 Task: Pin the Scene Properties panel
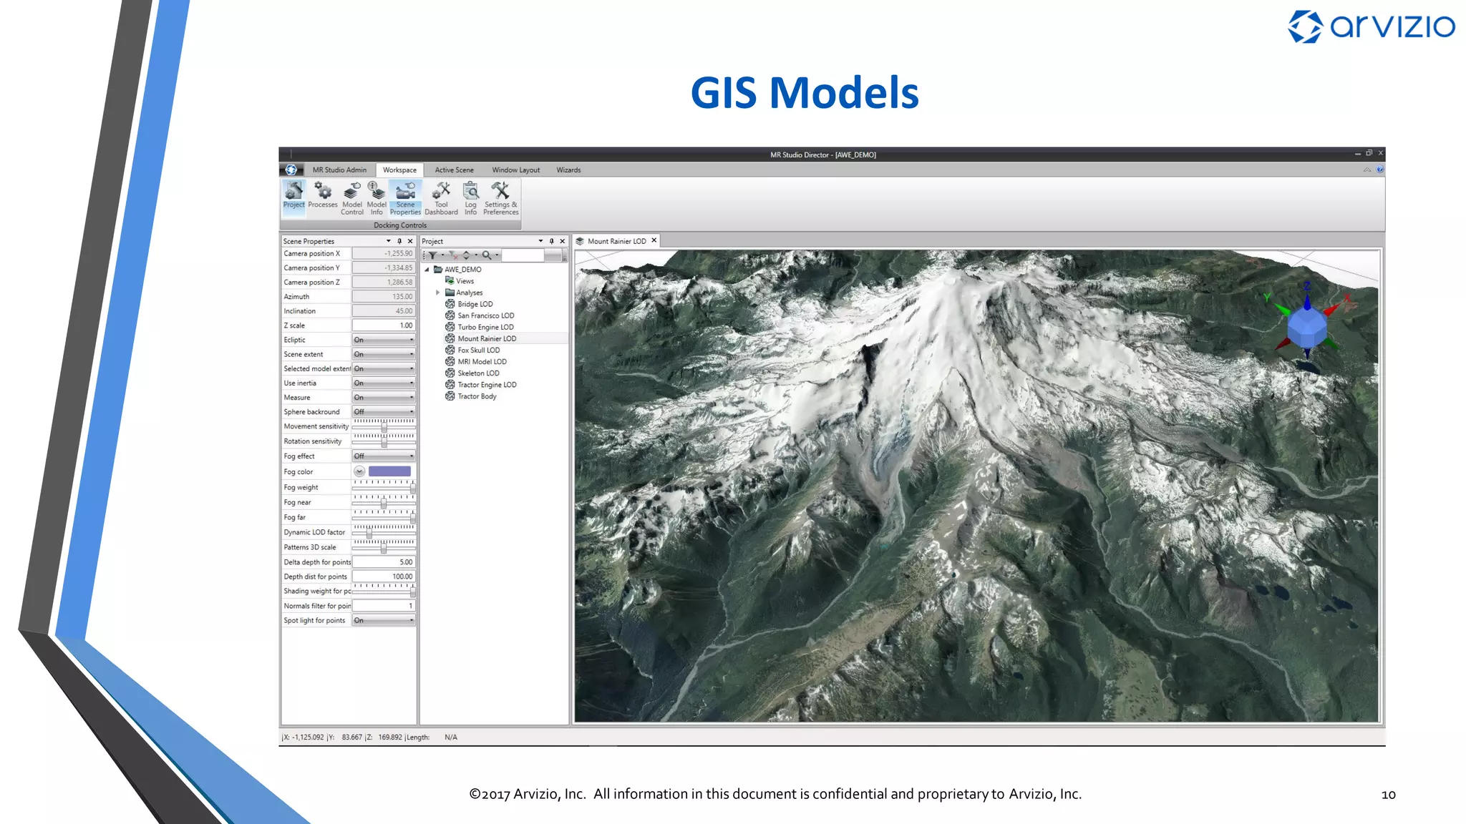tap(399, 241)
